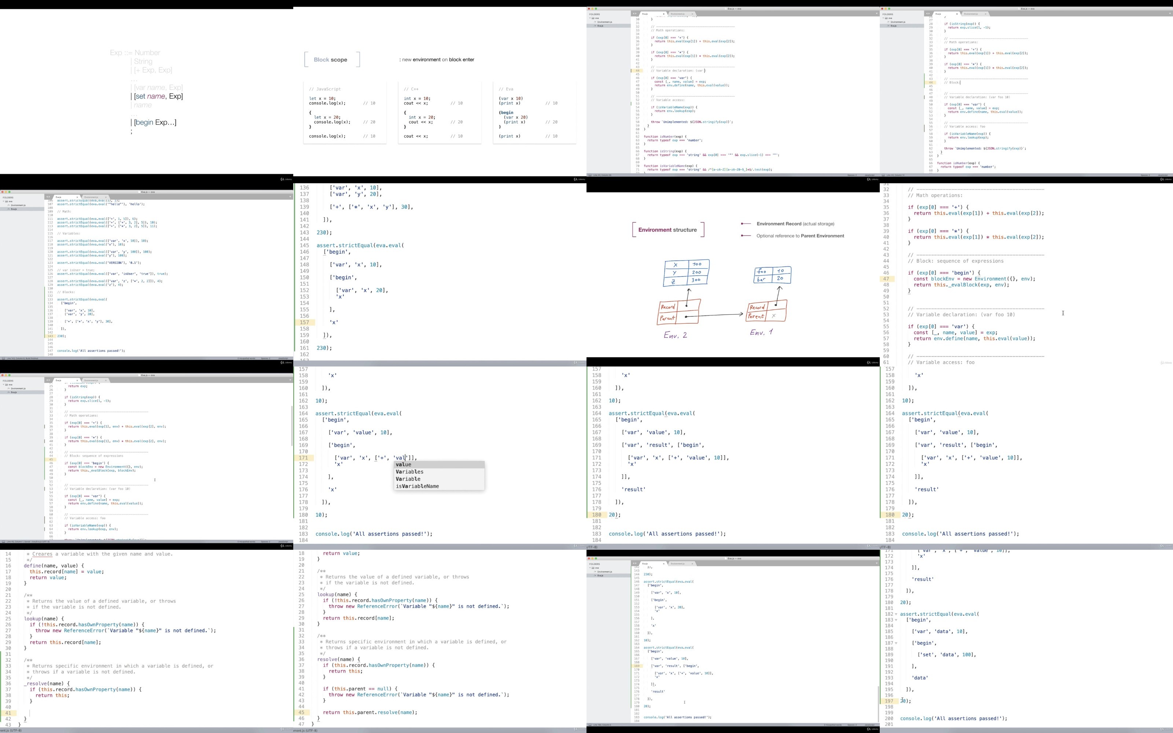This screenshot has height=733, width=1173.
Task: Collapse eva folder triangle in '// Block:' window sidebar
Action: (x=883, y=18)
